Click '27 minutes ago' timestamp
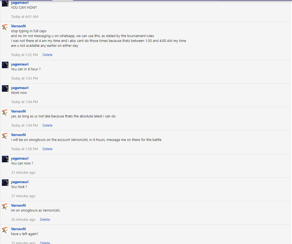The image size is (292, 244). click(23, 196)
